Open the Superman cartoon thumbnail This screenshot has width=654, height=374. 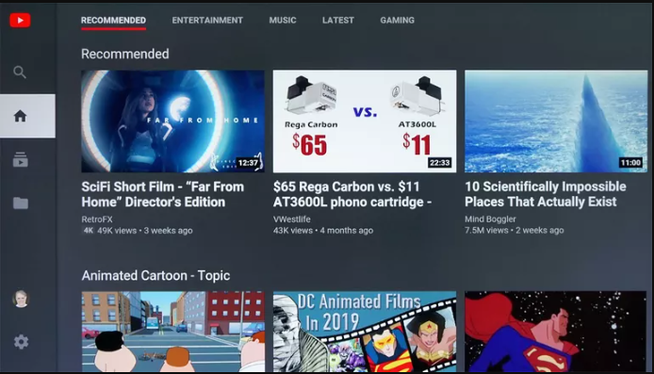click(556, 332)
